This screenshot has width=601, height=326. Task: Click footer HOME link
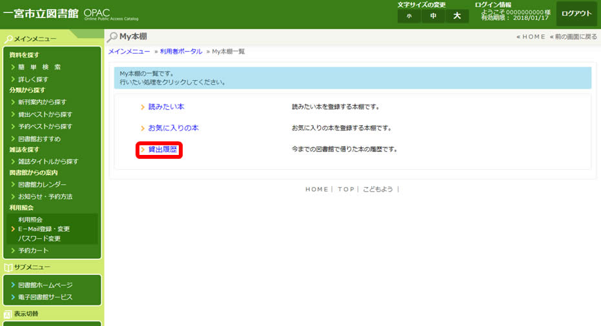pyautogui.click(x=316, y=189)
